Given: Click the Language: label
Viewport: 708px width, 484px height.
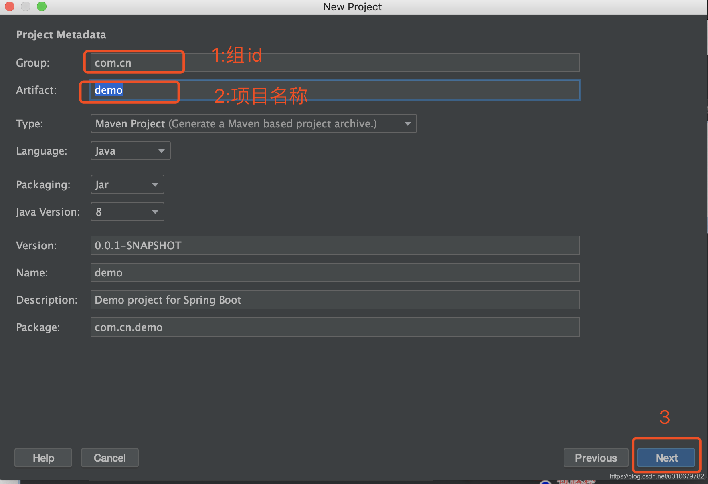Looking at the screenshot, I should click(42, 151).
